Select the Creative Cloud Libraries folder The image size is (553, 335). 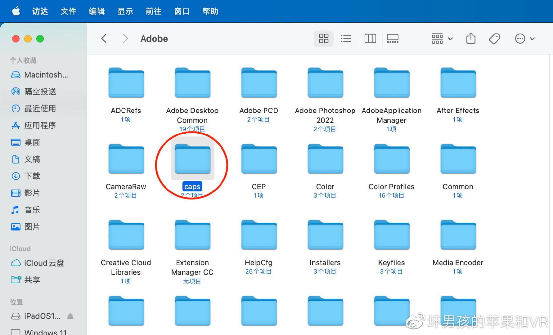click(x=126, y=235)
